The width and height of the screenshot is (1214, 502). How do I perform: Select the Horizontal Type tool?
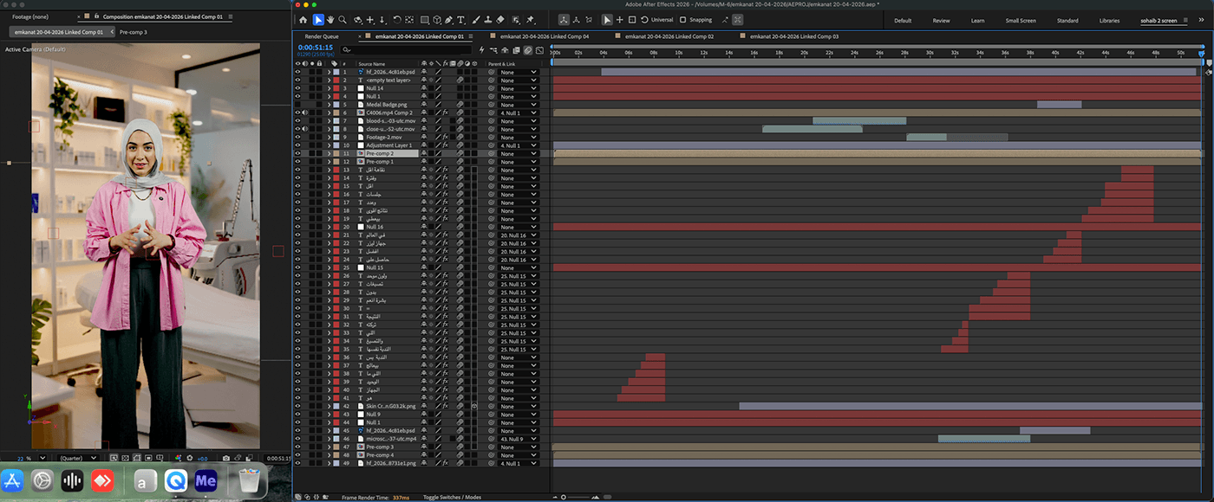[461, 20]
